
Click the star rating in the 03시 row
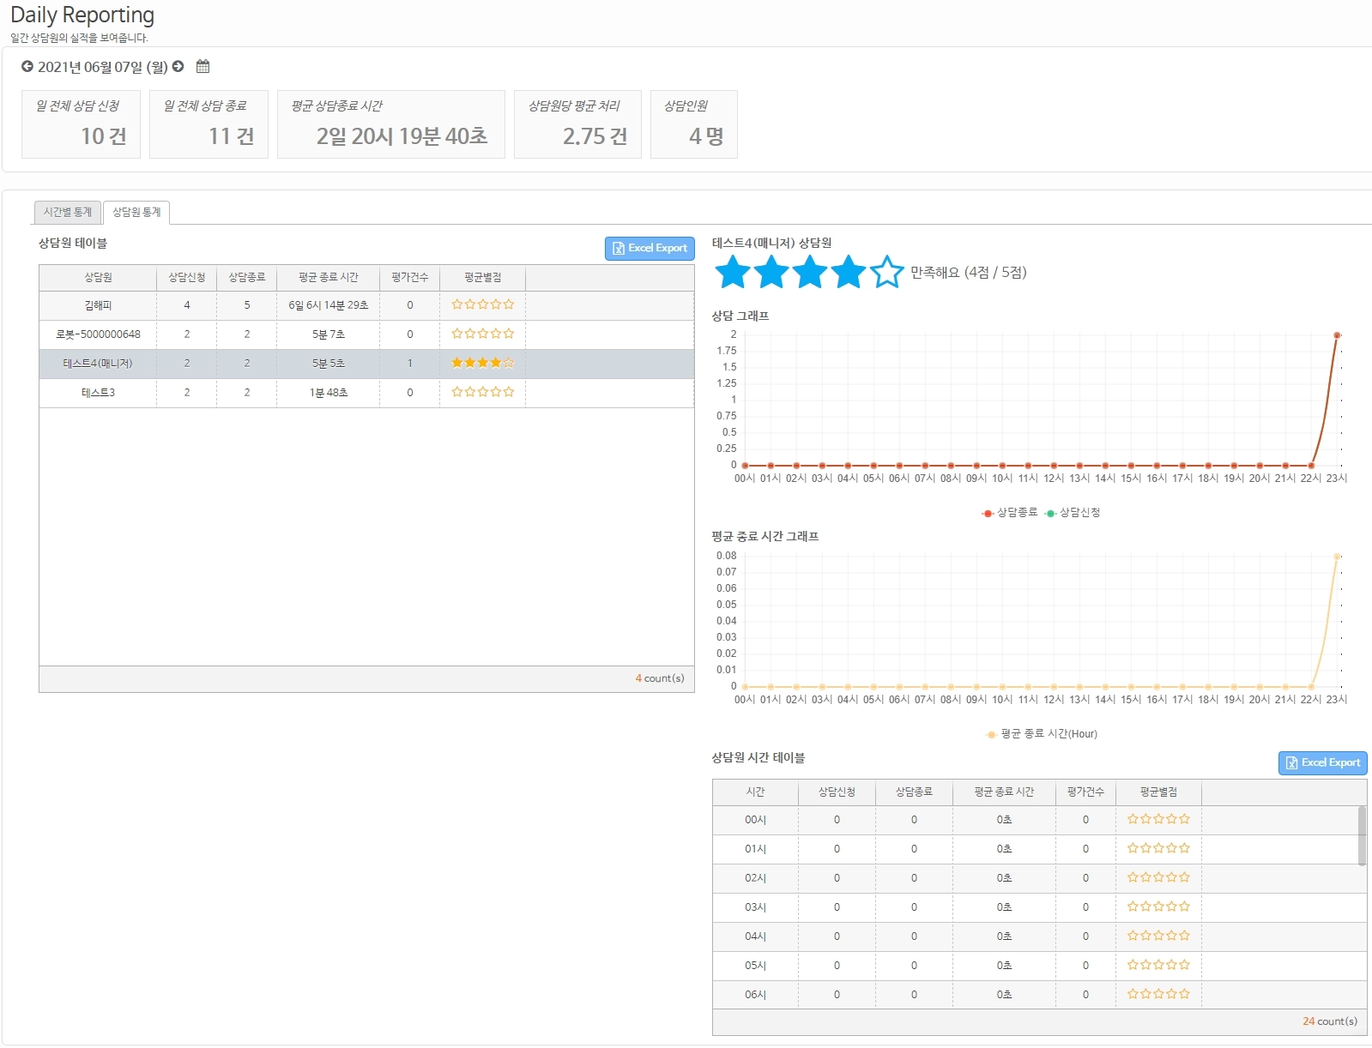tap(1158, 906)
